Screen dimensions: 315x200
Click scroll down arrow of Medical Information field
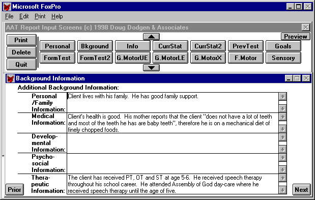[282, 129]
